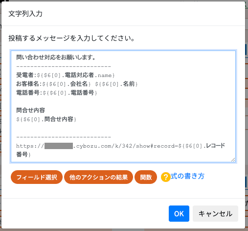Click the 問合せ内容 heading inside the message
Screen dimensions: 248x231
pyautogui.click(x=30, y=110)
